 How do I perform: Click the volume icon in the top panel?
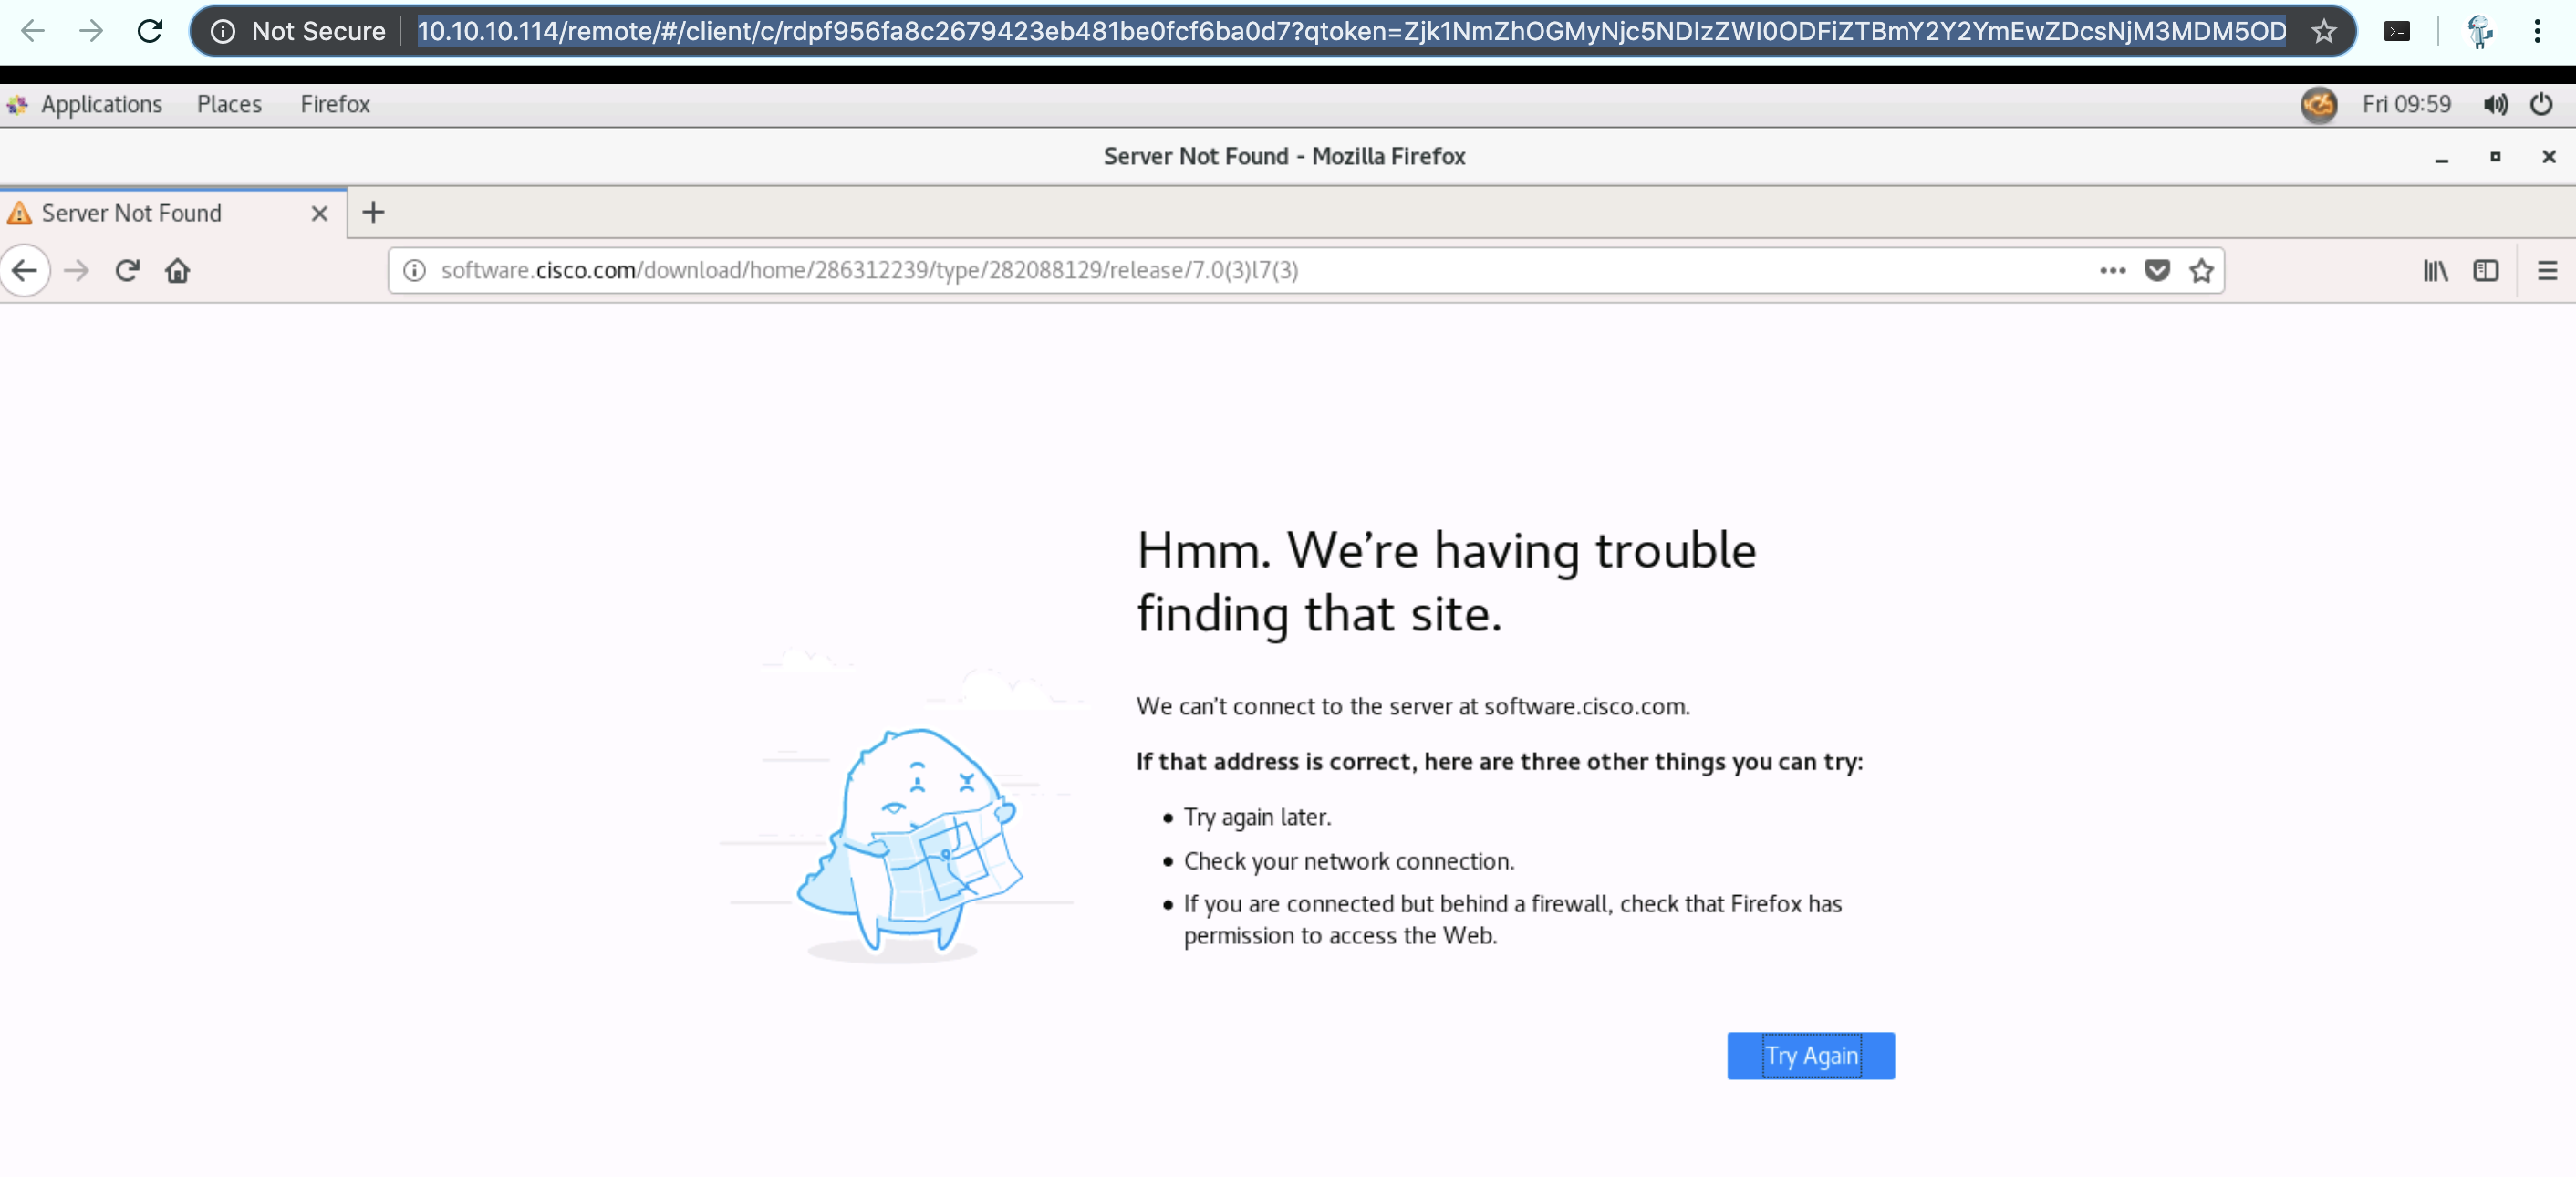[2494, 104]
